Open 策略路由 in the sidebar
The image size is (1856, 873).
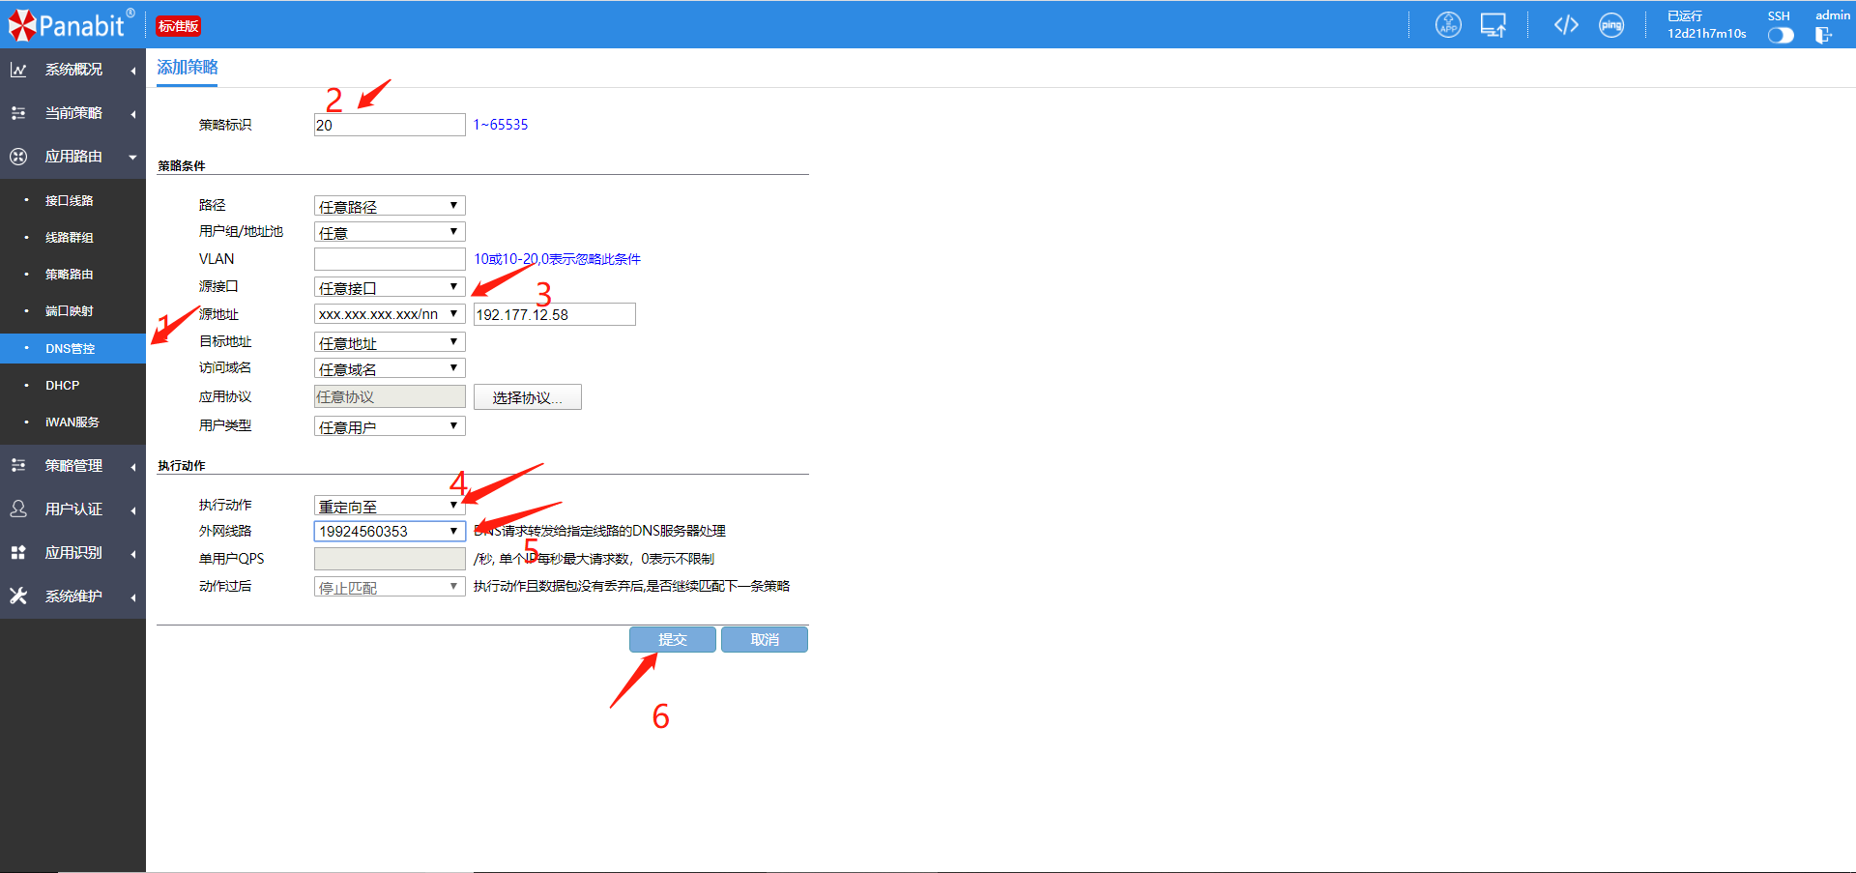70,275
